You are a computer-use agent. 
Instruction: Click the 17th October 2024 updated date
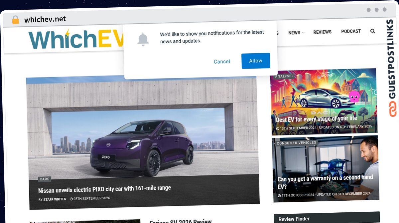[324, 194]
